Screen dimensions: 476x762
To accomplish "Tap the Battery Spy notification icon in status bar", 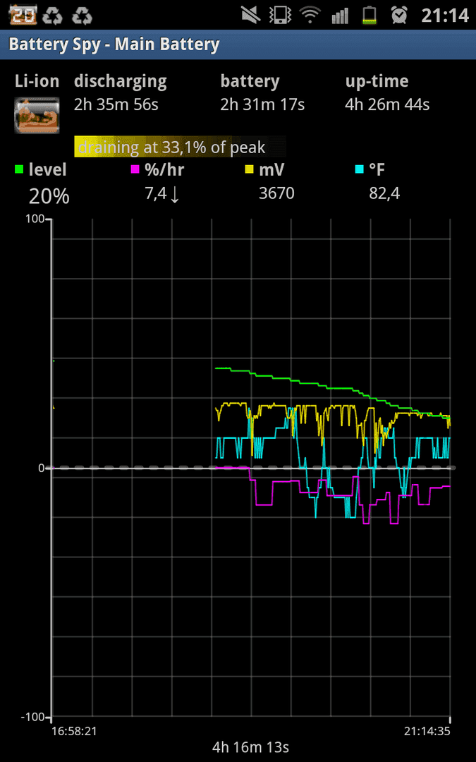I will point(23,15).
